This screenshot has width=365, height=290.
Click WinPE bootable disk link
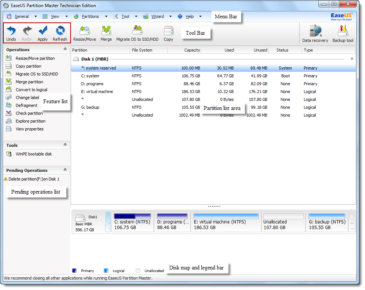34,154
